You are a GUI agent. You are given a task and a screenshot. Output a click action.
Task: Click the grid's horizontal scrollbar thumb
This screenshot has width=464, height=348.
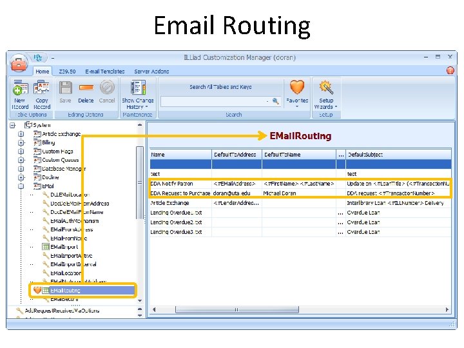click(x=237, y=309)
